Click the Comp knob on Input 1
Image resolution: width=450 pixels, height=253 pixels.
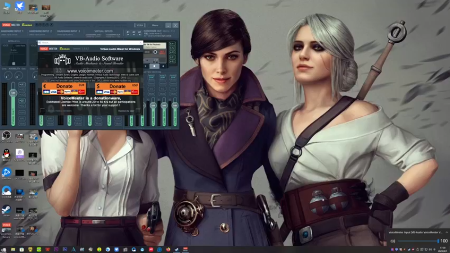(x=8, y=75)
